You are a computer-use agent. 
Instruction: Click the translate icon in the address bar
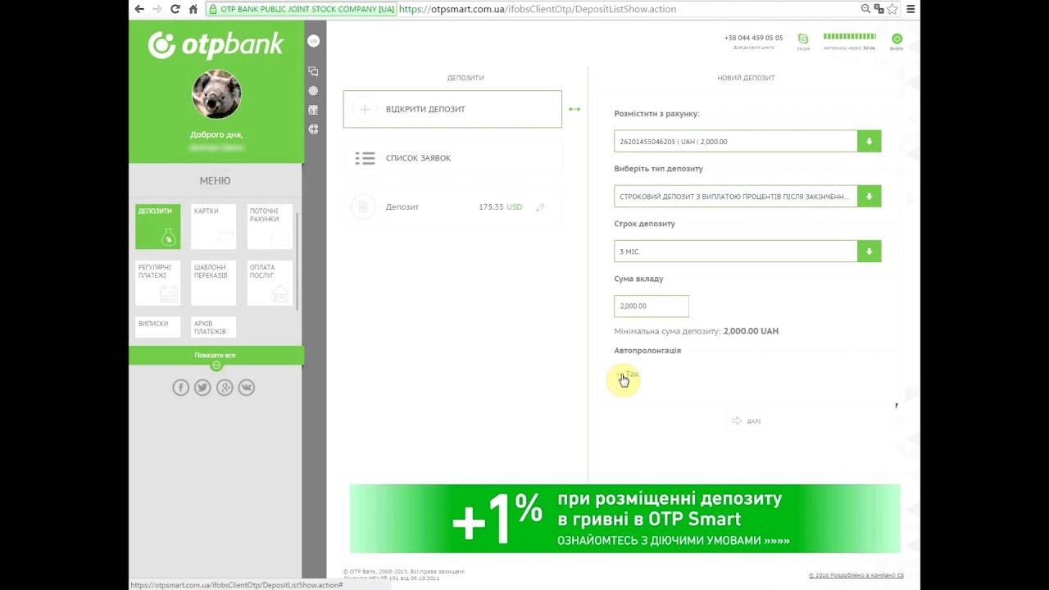click(x=879, y=9)
